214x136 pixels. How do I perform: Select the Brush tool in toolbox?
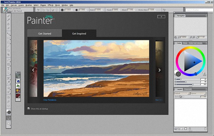click(9, 16)
